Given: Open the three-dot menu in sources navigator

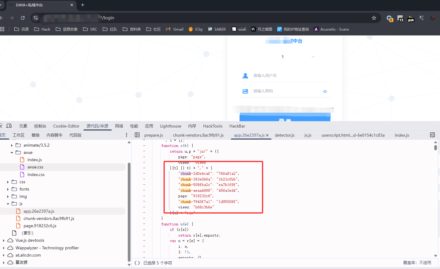Looking at the screenshot, I should (x=127, y=135).
